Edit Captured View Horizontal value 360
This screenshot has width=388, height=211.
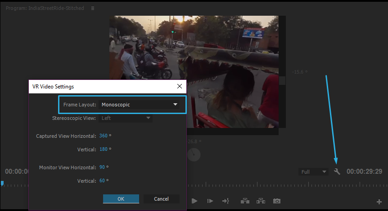coord(104,136)
